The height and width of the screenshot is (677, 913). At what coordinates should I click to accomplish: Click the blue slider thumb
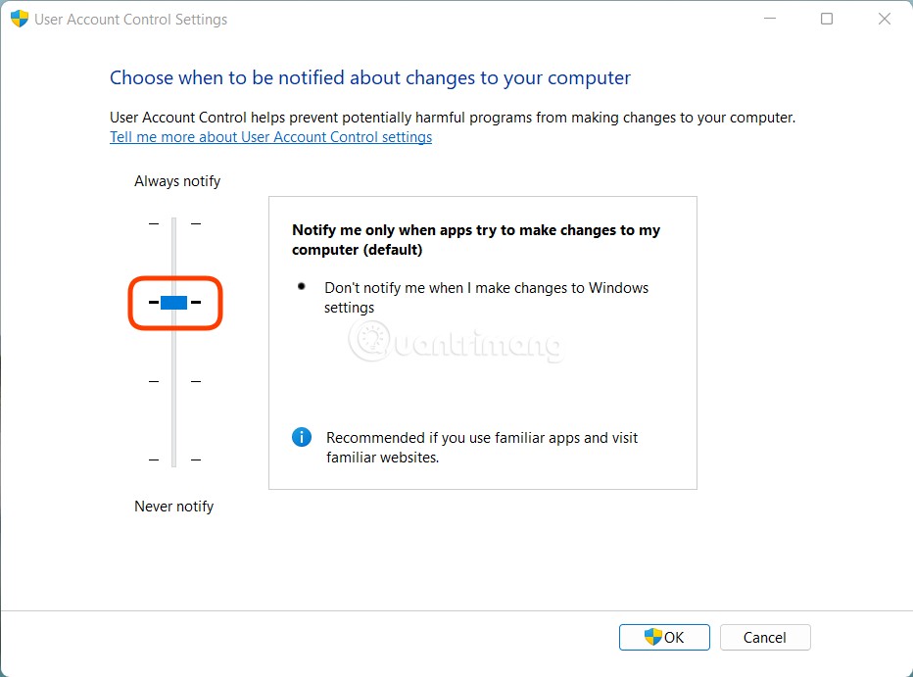point(173,302)
